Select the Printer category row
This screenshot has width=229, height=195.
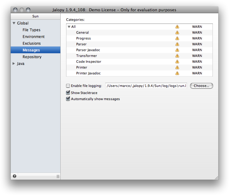[139, 67]
